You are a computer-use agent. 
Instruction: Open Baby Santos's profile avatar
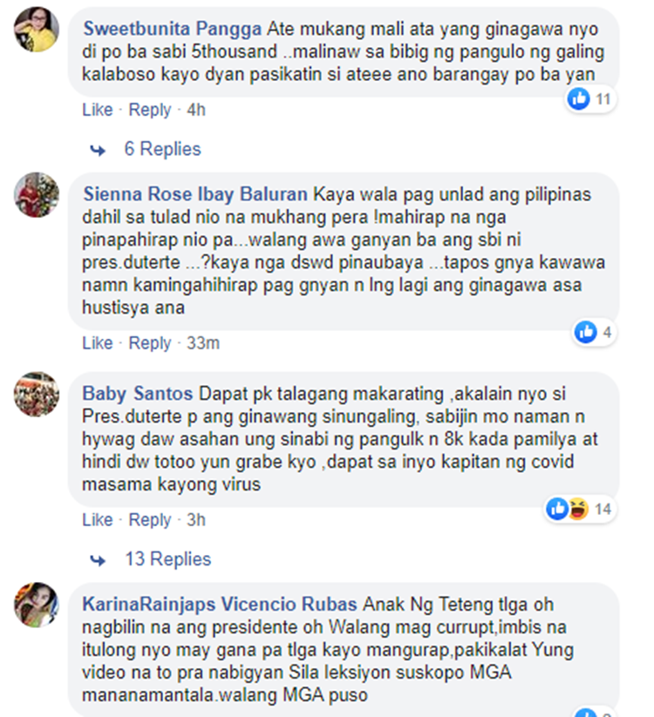[37, 394]
